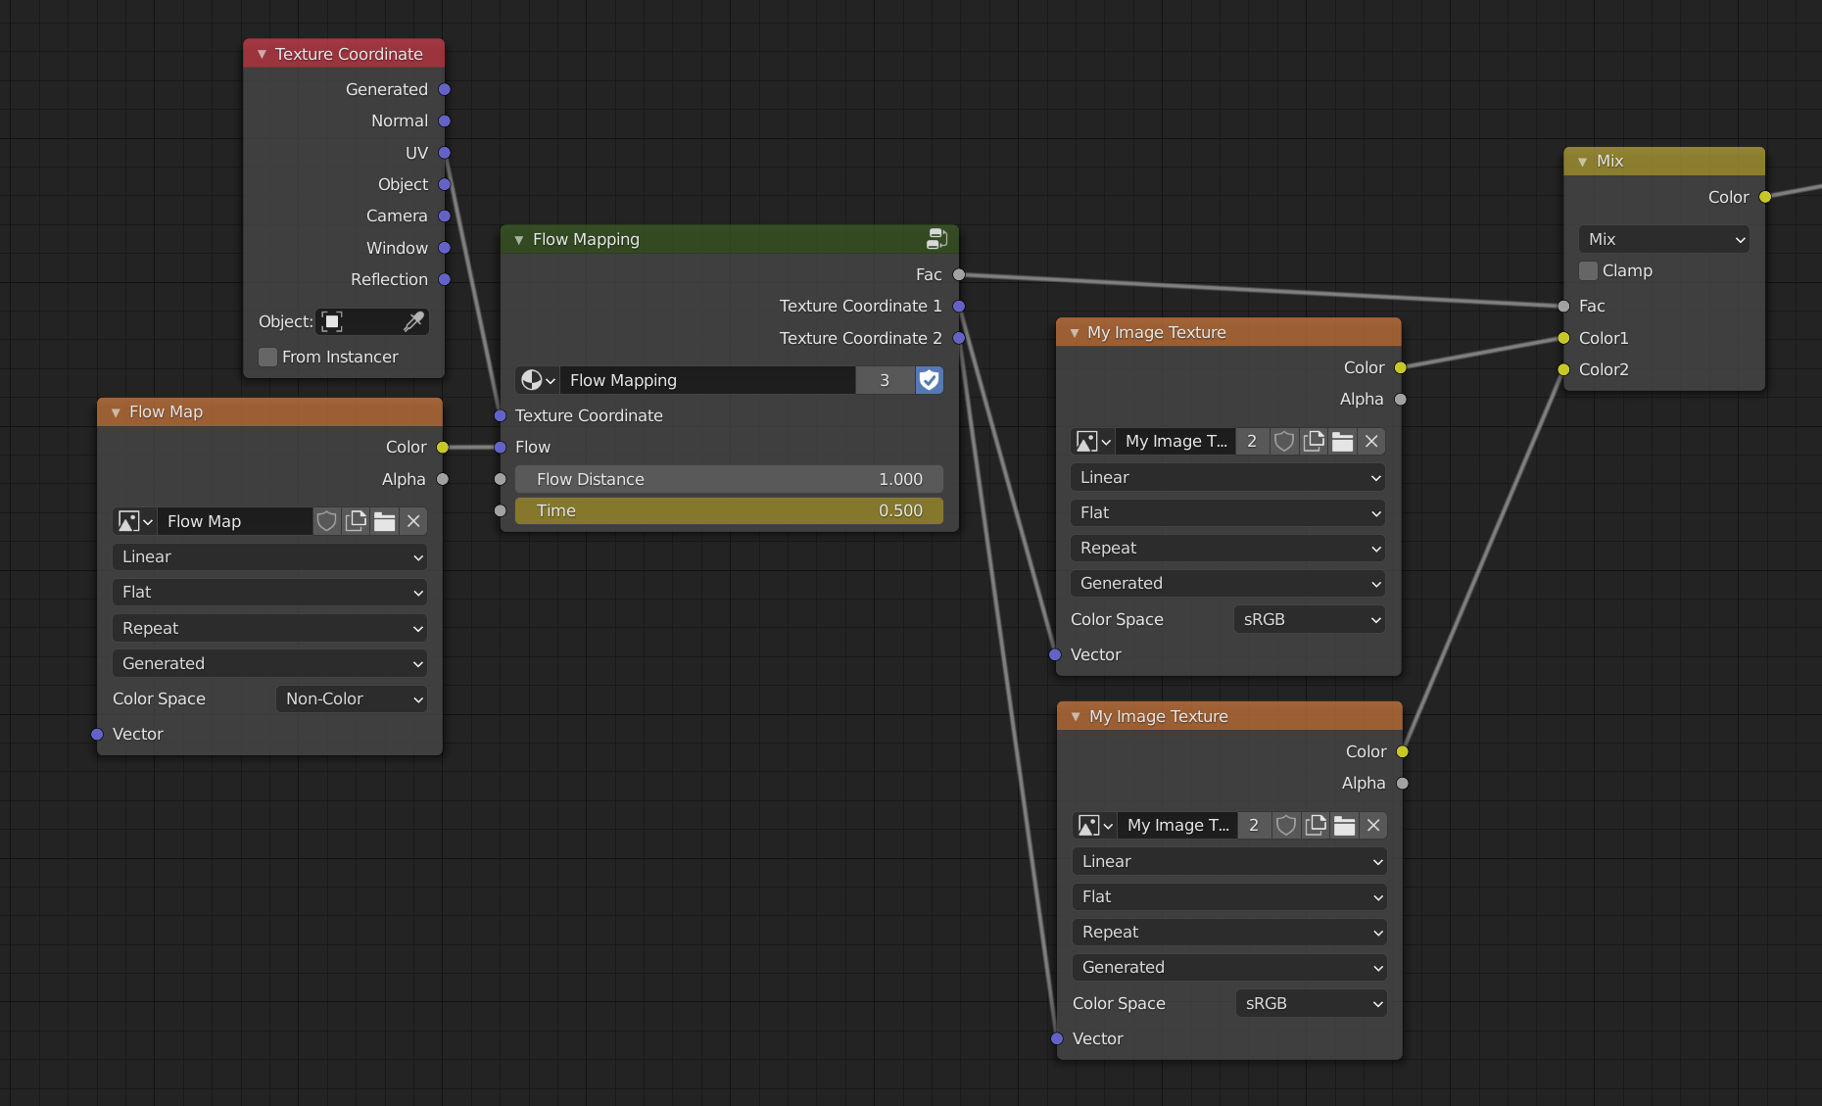Click user count 2 on upper My Image Texture
Screen dimensions: 1822x1106
click(1252, 441)
